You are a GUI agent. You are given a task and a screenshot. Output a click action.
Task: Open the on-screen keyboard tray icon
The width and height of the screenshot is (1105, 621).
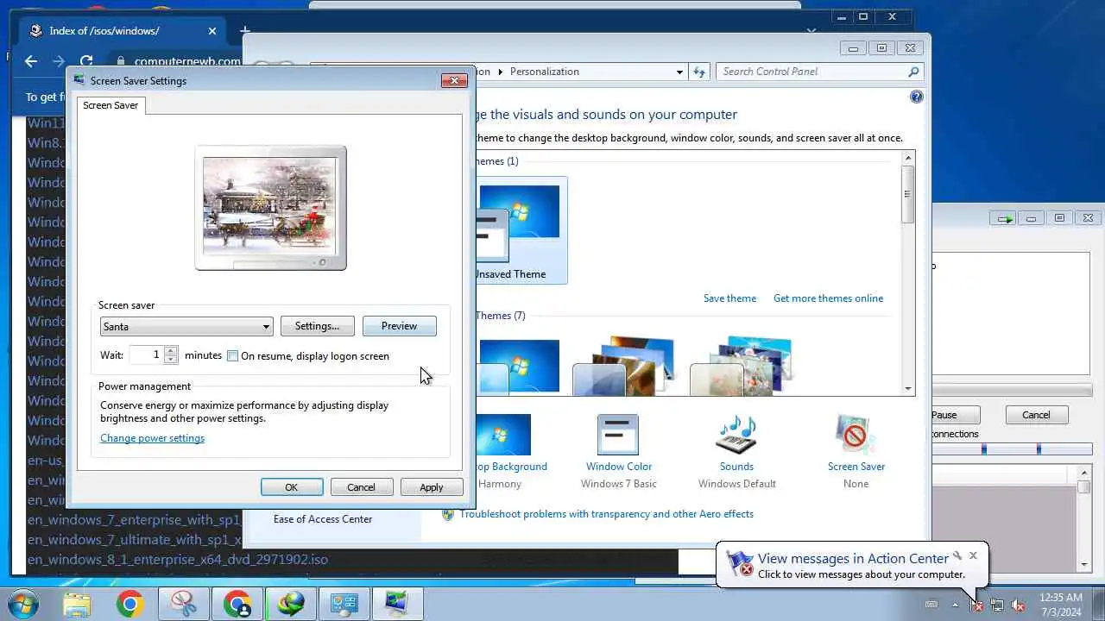tap(931, 605)
